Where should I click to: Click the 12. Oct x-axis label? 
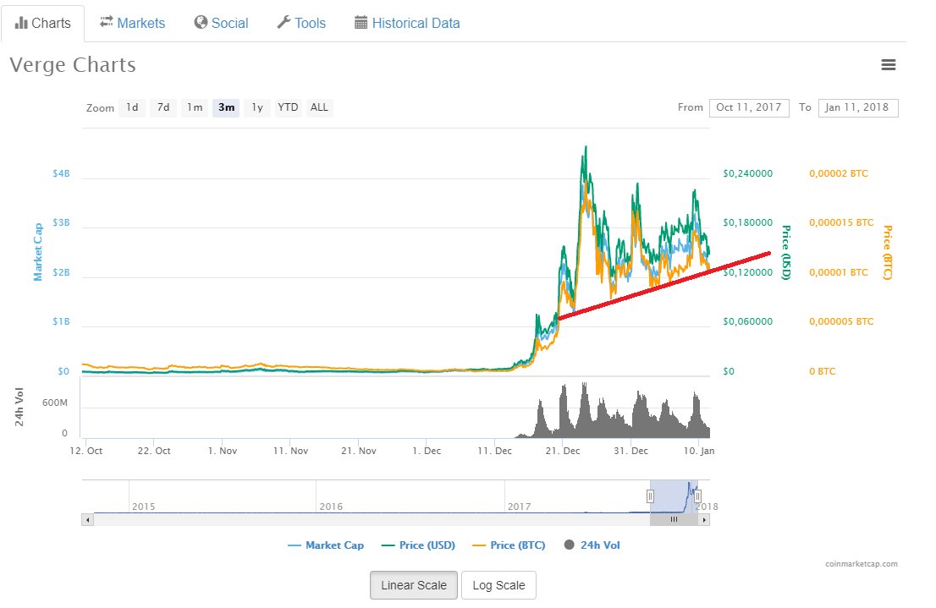click(86, 451)
